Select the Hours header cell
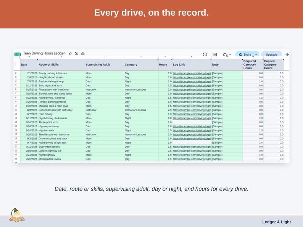 pyautogui.click(x=165, y=65)
